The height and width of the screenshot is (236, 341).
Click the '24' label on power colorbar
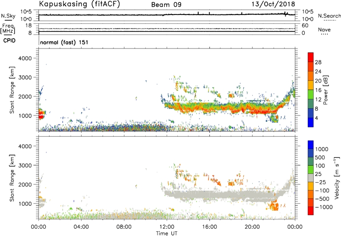click(x=318, y=72)
